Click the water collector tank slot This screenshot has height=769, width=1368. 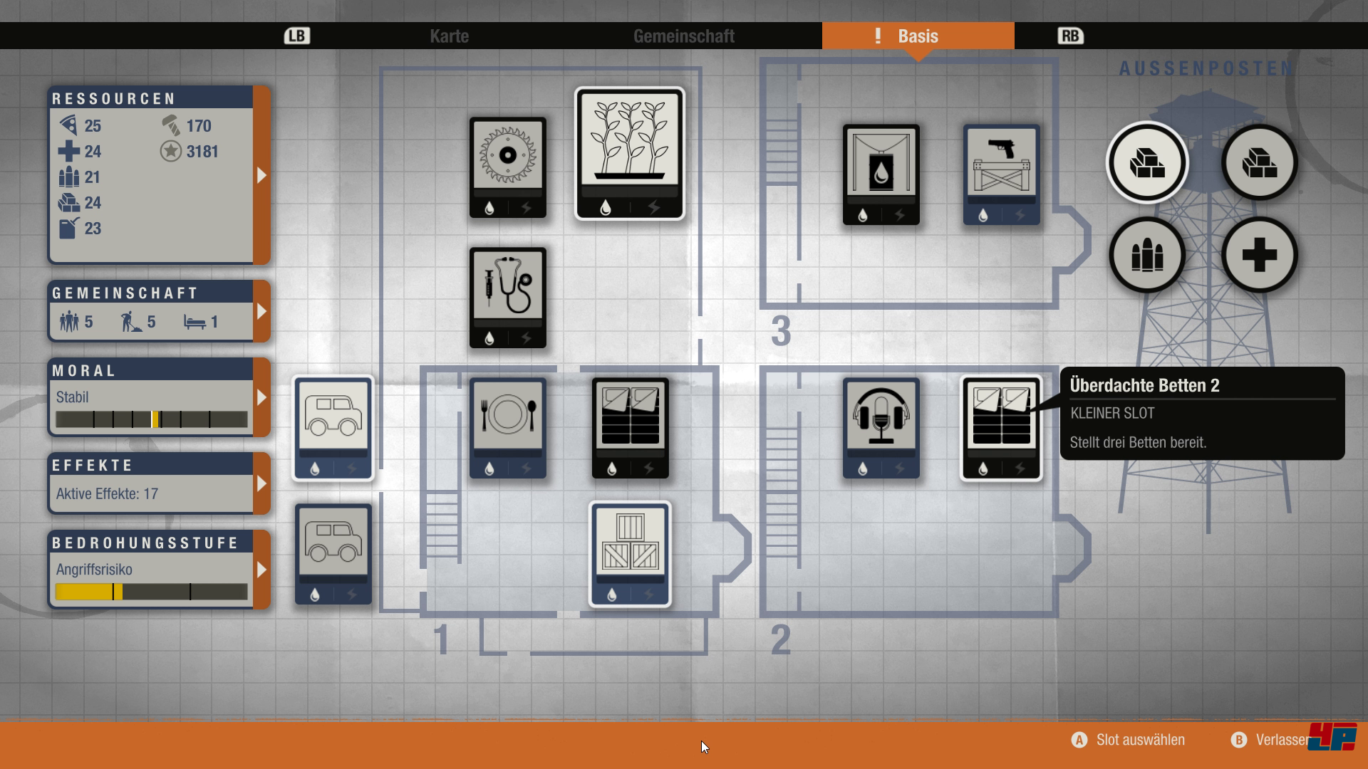[881, 174]
